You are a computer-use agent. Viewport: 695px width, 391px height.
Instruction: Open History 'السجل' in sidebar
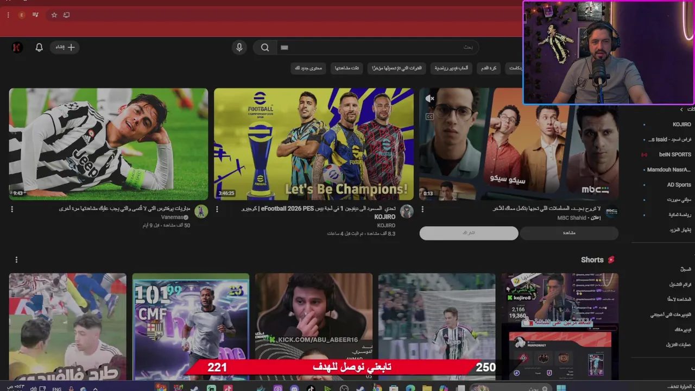tap(685, 269)
